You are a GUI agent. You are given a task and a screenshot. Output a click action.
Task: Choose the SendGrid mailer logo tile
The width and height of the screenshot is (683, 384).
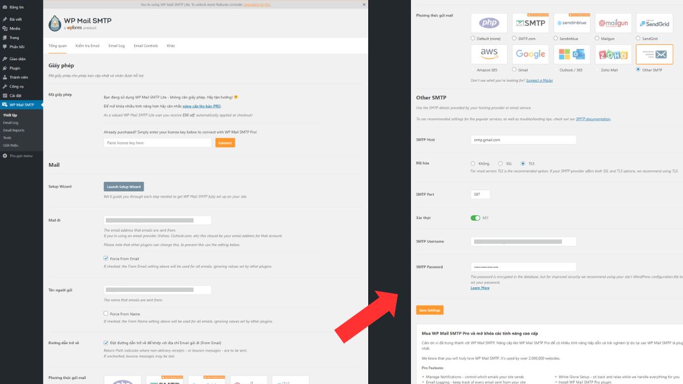pos(655,23)
